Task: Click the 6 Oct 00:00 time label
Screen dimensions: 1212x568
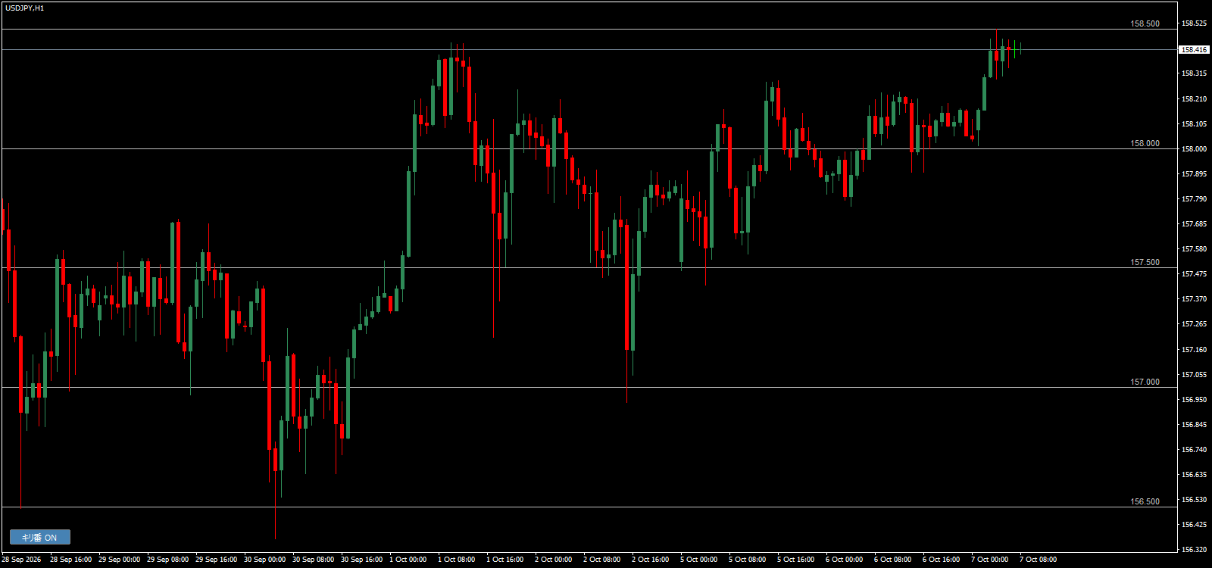Action: [x=845, y=560]
